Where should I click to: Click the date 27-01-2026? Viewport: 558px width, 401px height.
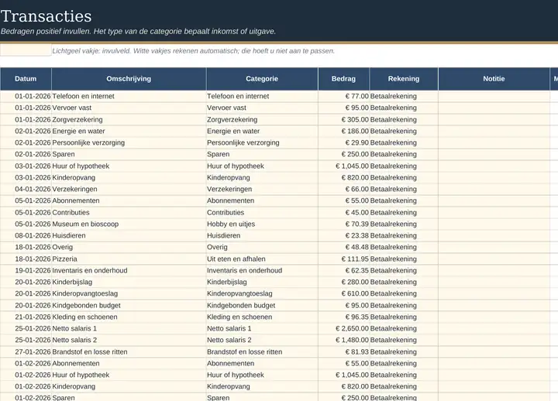click(x=26, y=352)
